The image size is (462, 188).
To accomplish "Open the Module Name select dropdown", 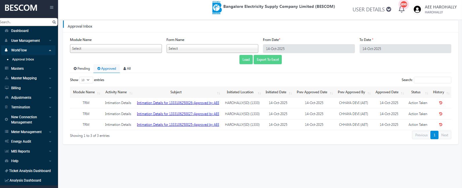I will click(x=116, y=49).
